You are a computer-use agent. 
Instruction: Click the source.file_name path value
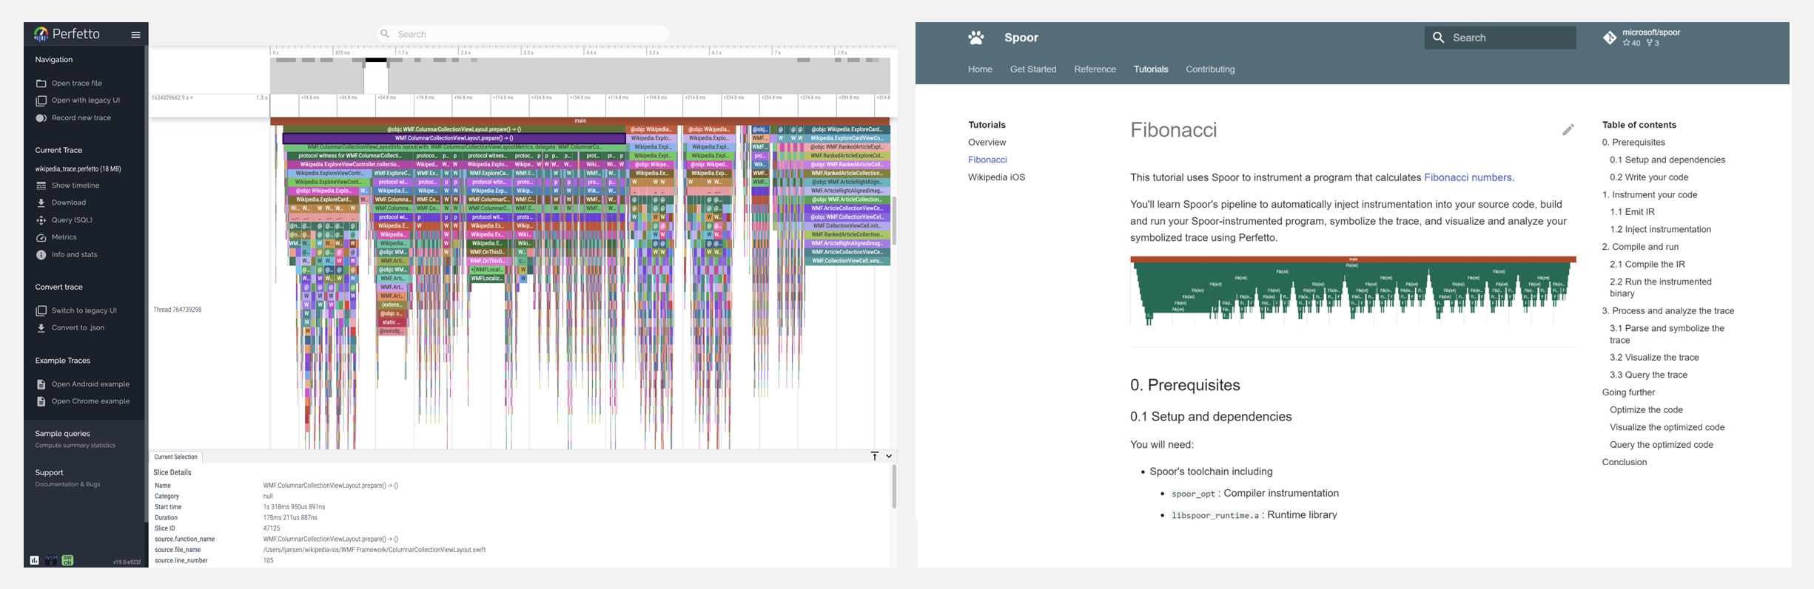pos(374,550)
